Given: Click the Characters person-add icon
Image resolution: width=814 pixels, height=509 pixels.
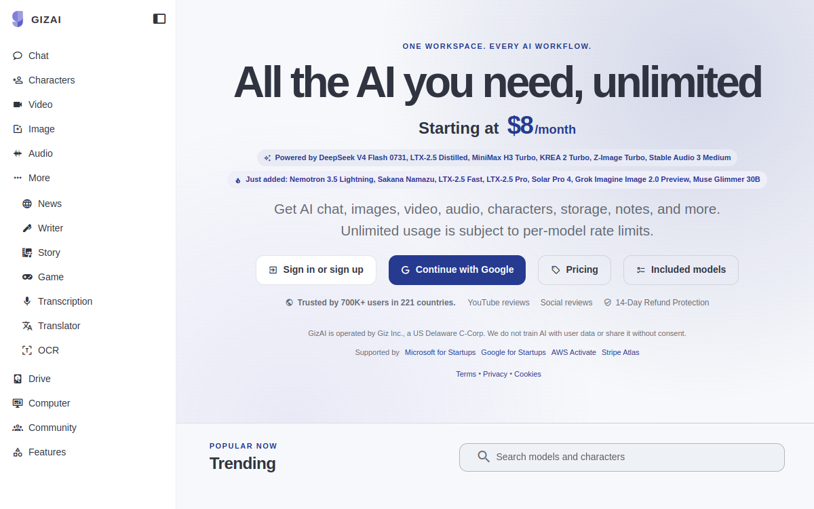Looking at the screenshot, I should (18, 80).
